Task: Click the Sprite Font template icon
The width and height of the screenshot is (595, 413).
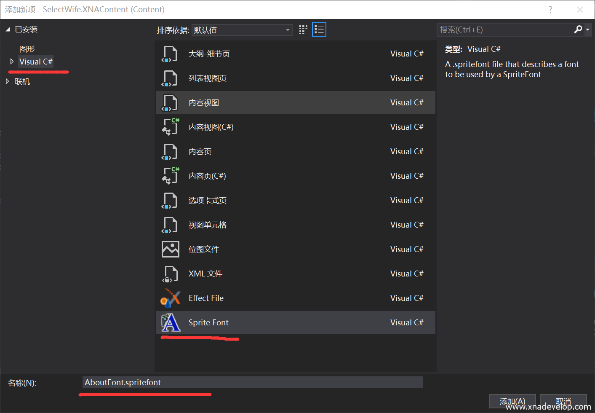Action: point(170,323)
